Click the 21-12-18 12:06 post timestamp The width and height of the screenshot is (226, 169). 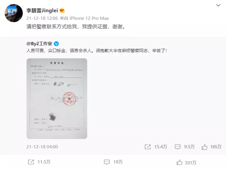click(x=42, y=18)
